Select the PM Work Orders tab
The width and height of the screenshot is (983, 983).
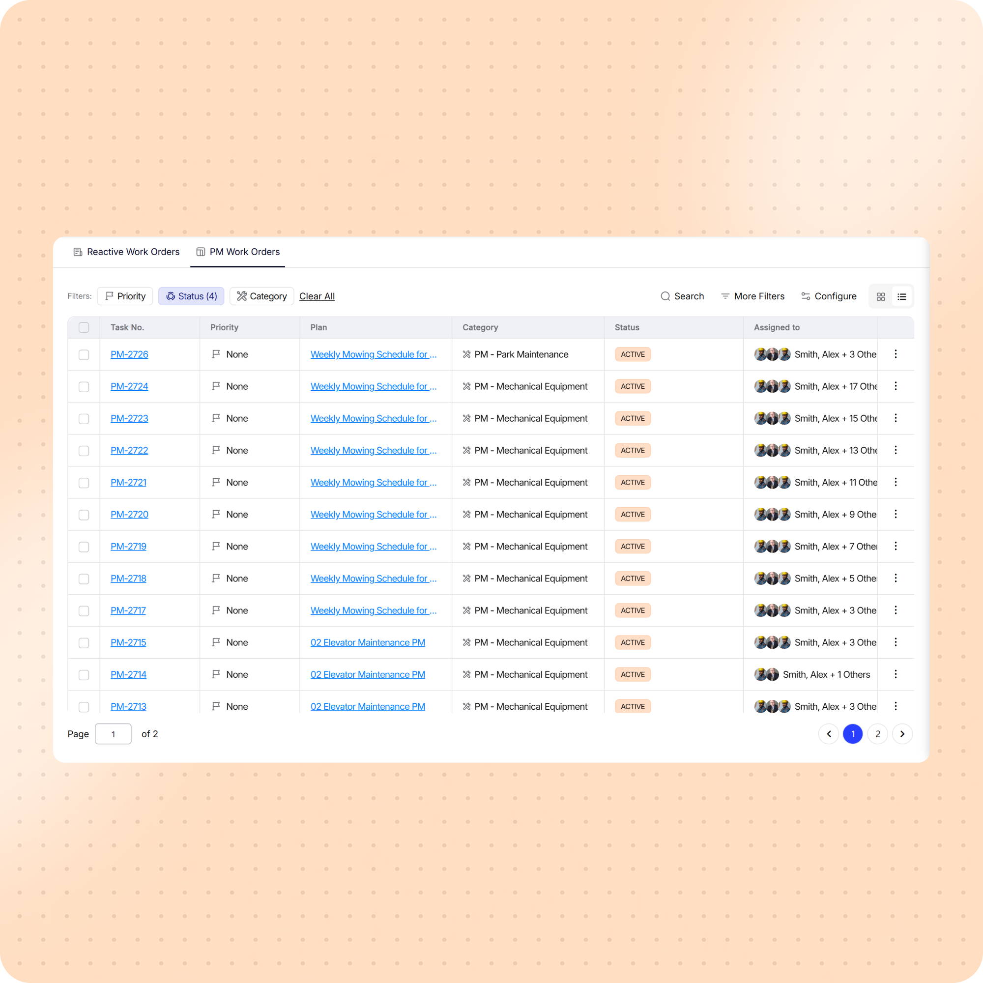coord(237,252)
